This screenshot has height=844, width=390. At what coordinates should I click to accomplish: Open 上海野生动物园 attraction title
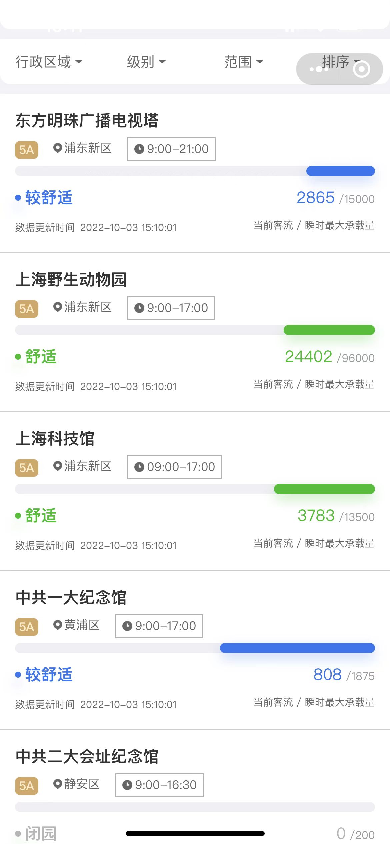tap(71, 280)
